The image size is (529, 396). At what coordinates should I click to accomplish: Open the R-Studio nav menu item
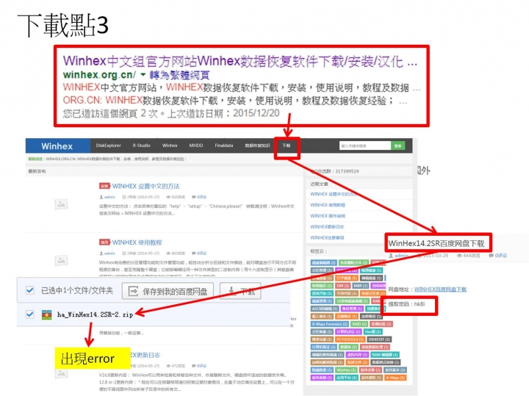(x=141, y=145)
